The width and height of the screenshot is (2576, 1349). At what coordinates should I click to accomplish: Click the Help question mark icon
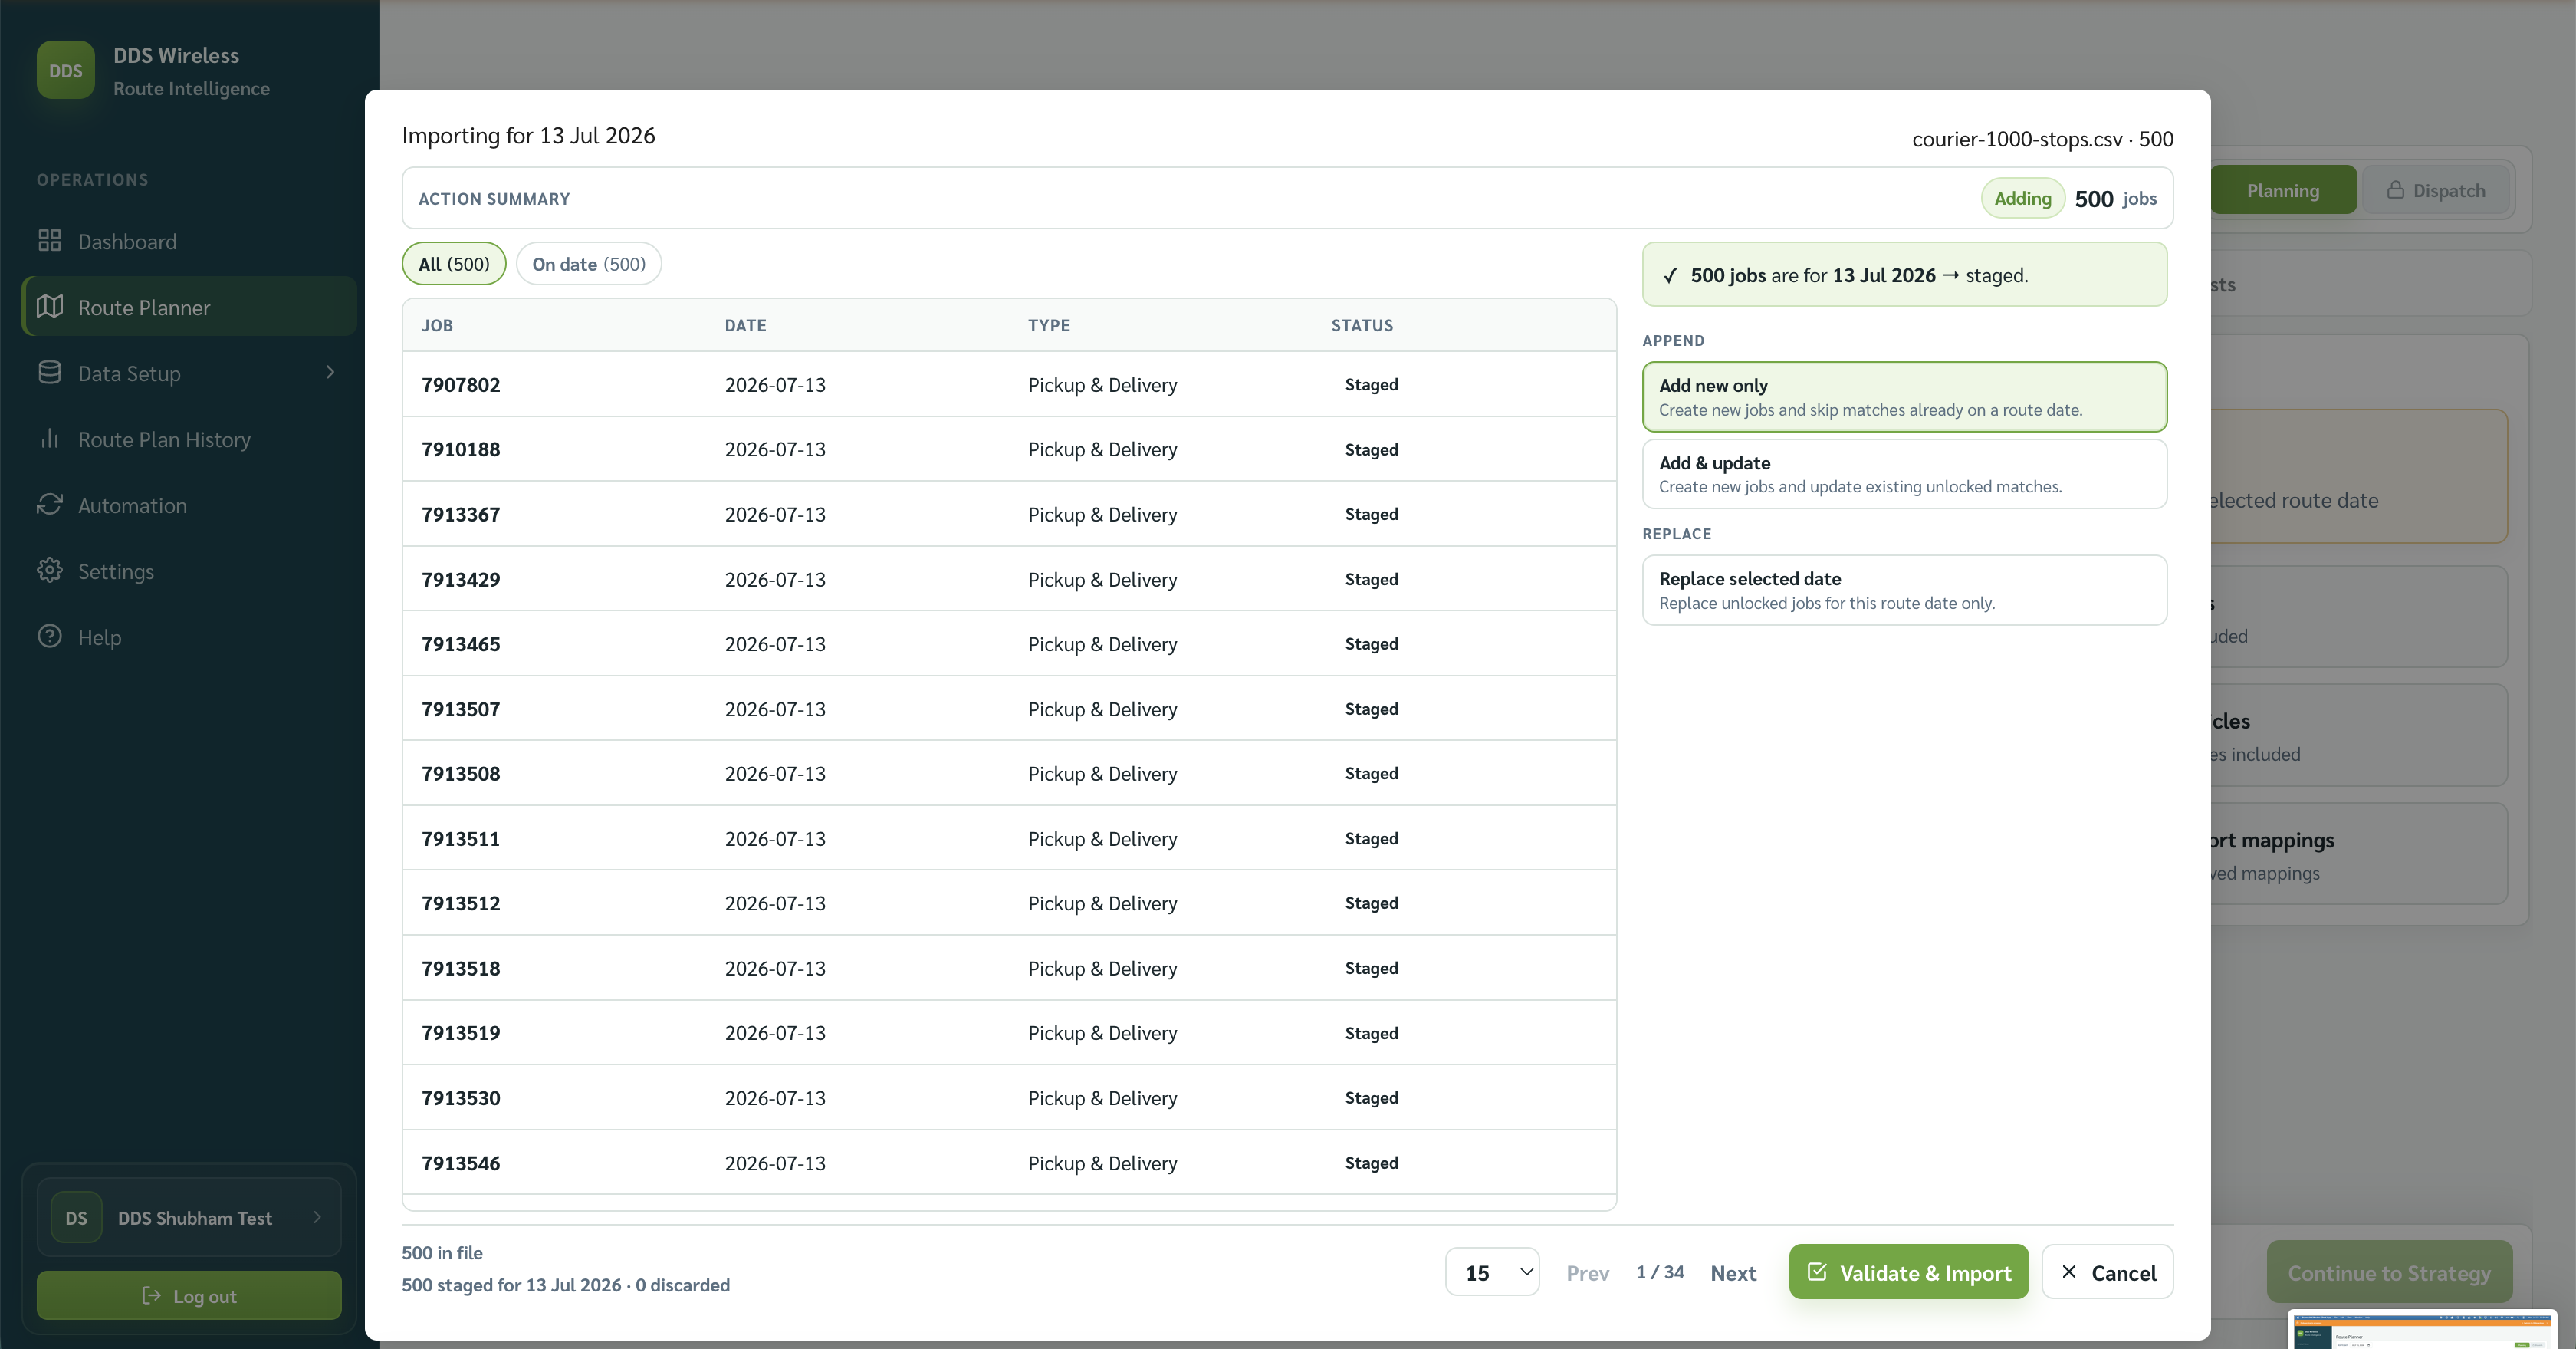click(50, 636)
